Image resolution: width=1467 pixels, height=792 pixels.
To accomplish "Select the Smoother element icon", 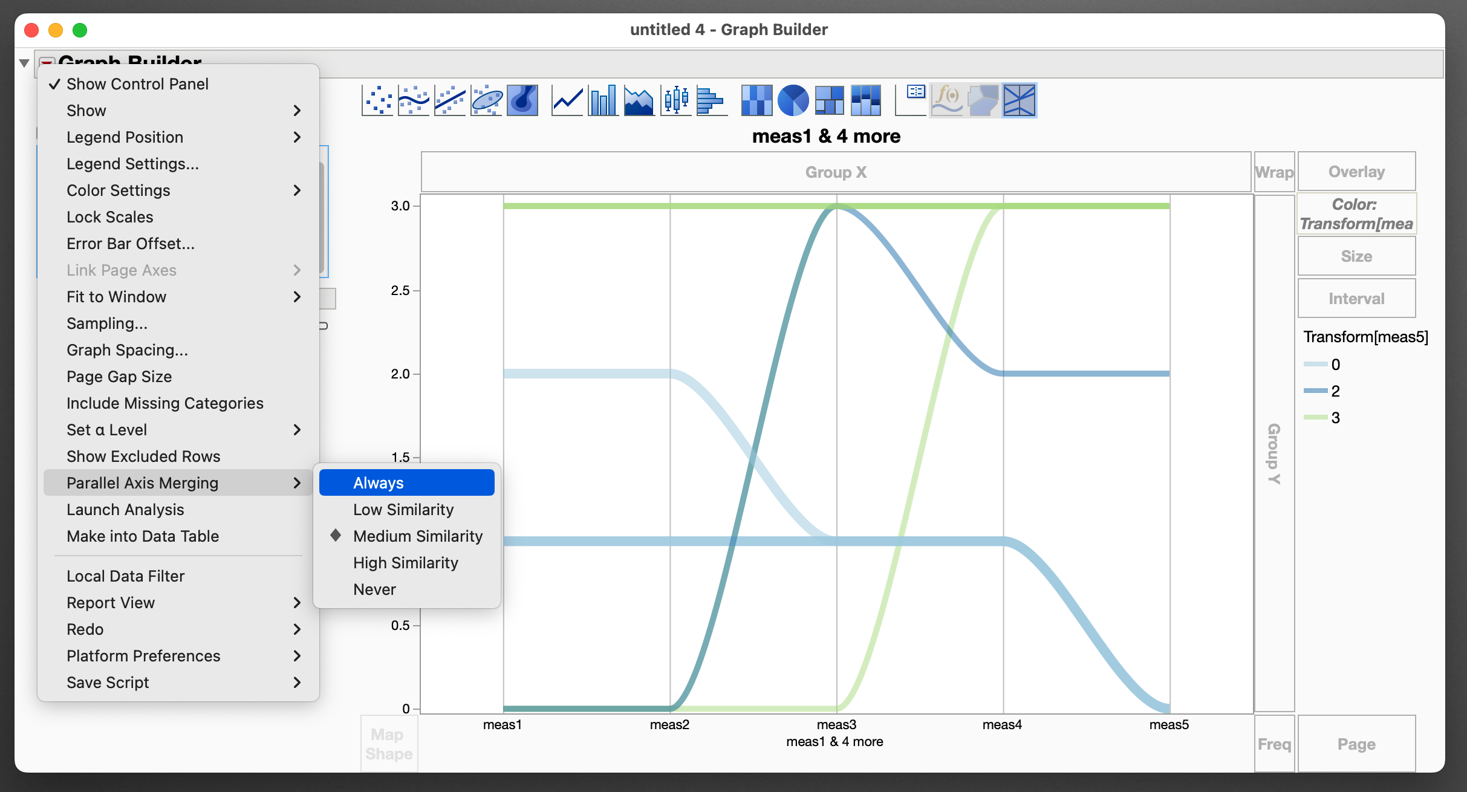I will click(414, 100).
